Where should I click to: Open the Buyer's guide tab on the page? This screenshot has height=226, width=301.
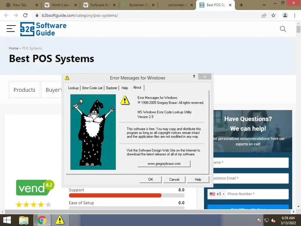pyautogui.click(x=52, y=90)
